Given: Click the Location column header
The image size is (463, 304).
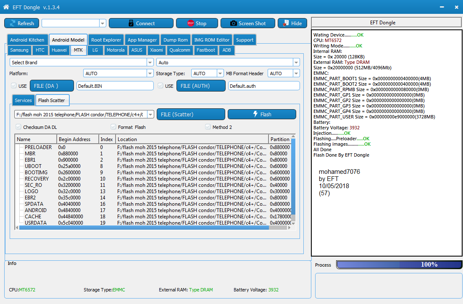Looking at the screenshot, I should click(192, 139).
